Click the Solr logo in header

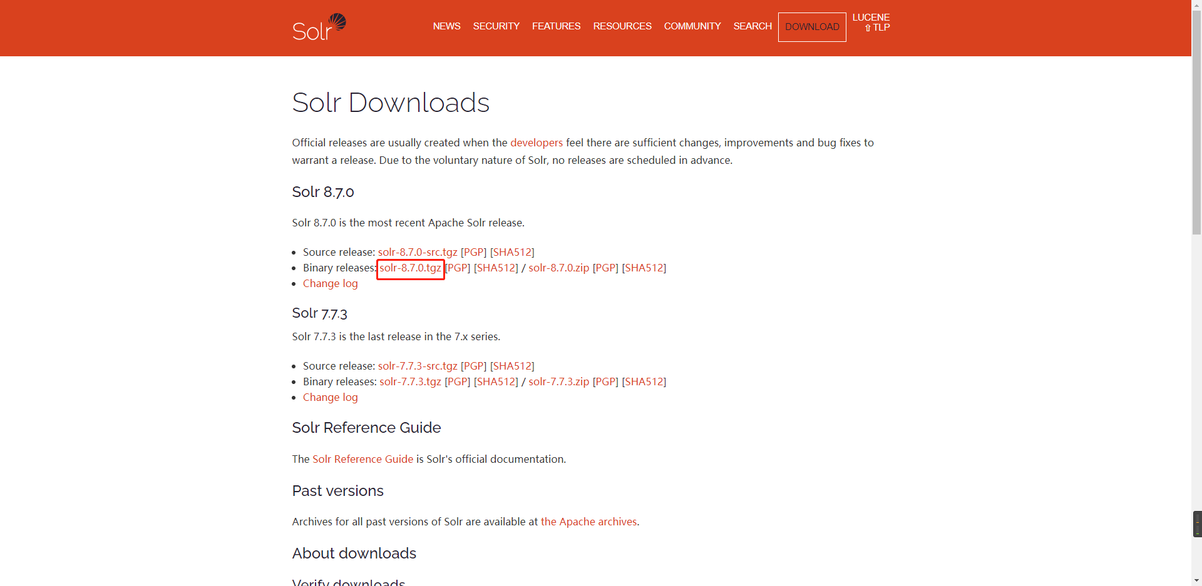[319, 28]
